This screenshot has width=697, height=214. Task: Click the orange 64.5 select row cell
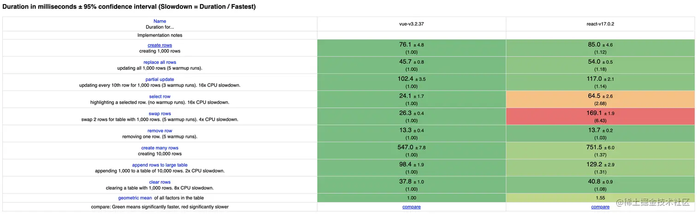[x=600, y=99]
